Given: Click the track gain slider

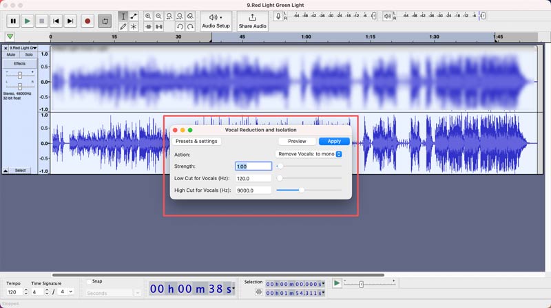Looking at the screenshot, I should coord(20,75).
